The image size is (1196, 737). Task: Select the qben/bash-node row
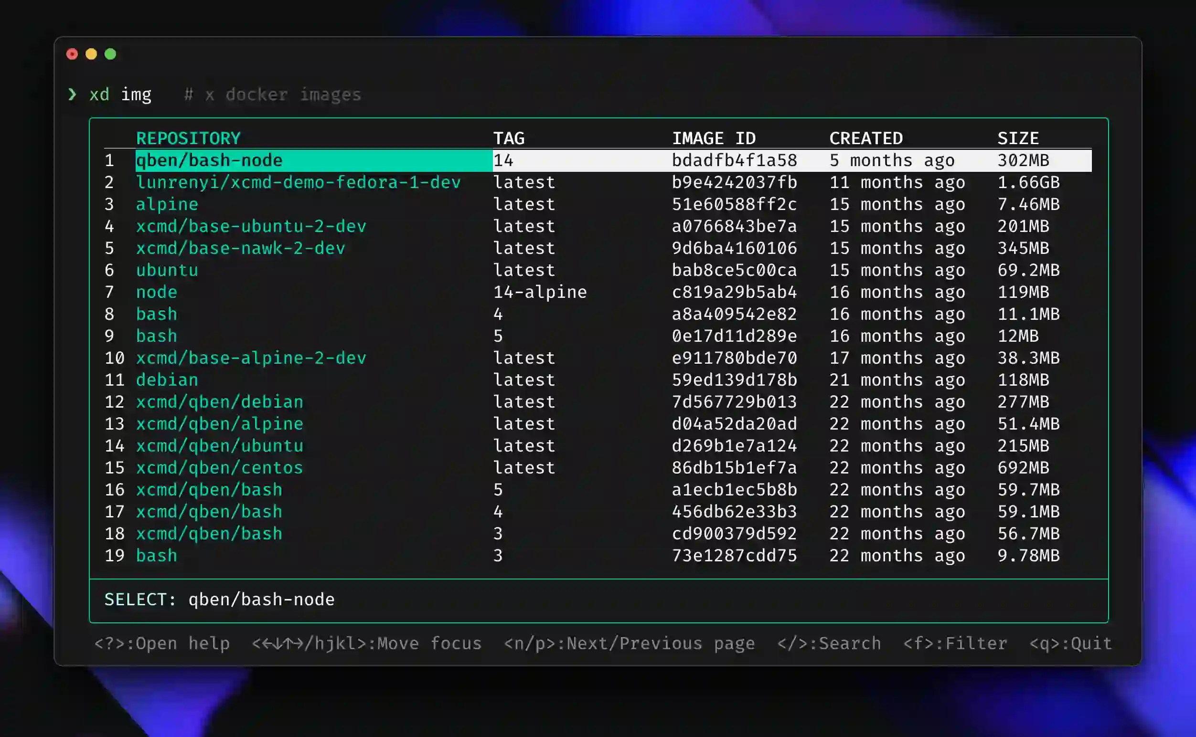[209, 160]
